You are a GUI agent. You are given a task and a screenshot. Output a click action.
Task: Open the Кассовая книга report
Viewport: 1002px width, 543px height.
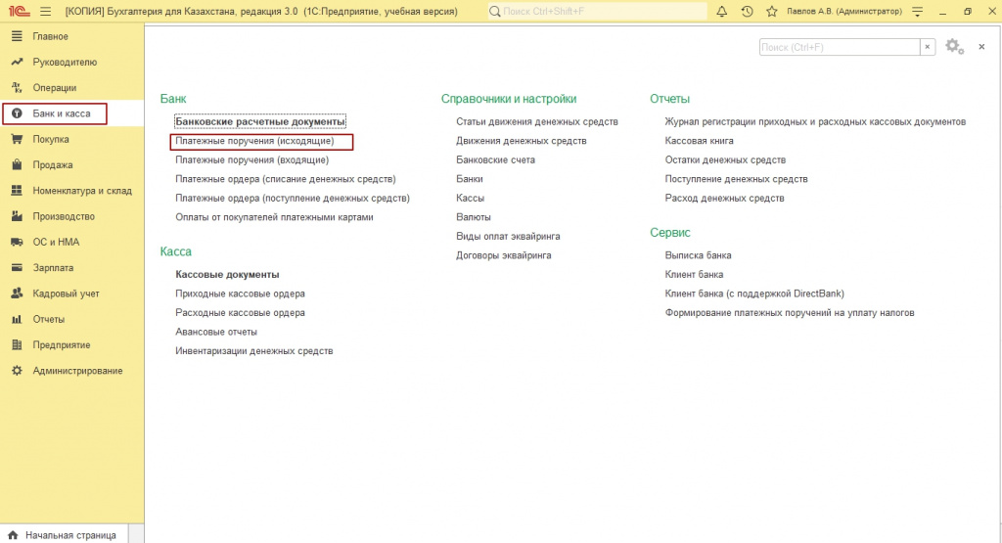coord(699,141)
